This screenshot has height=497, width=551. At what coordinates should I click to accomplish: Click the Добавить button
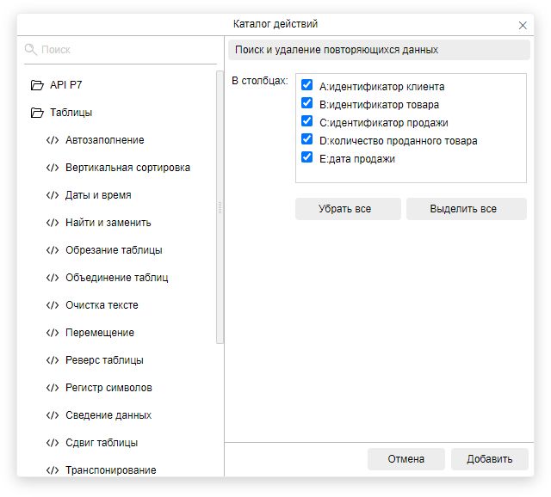(489, 459)
